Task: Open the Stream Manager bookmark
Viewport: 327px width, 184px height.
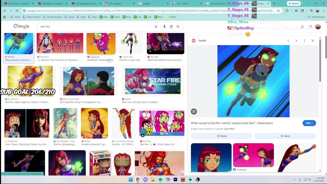Action: tap(53, 17)
